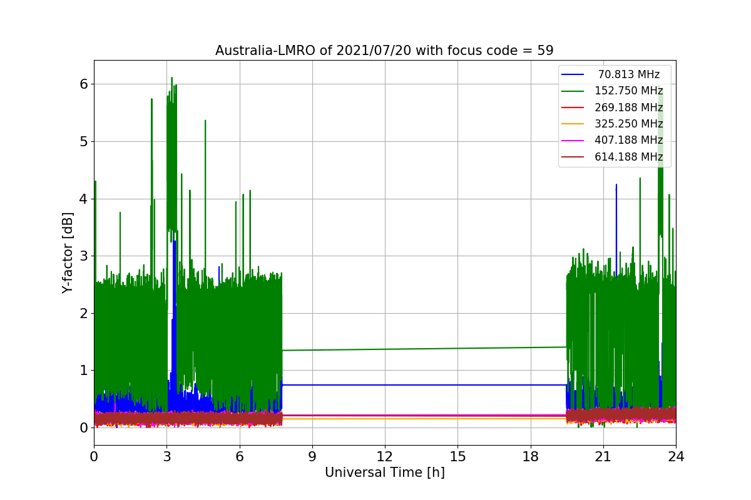Select the 325.250 MHz legend label
Viewport: 751px width, 500px height.
point(629,124)
